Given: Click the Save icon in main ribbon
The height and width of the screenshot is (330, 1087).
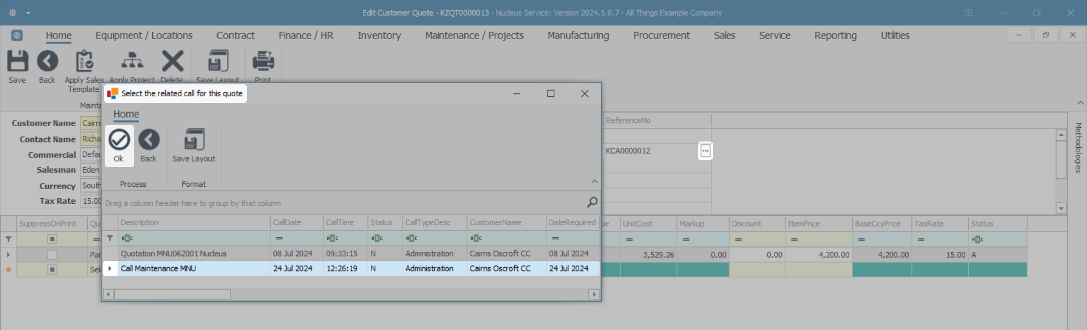Looking at the screenshot, I should [x=17, y=61].
